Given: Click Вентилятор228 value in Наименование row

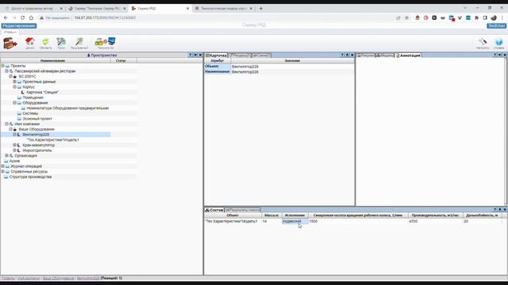Looking at the screenshot, I should (245, 72).
